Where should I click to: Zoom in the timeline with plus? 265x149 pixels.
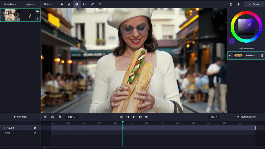tap(61, 148)
